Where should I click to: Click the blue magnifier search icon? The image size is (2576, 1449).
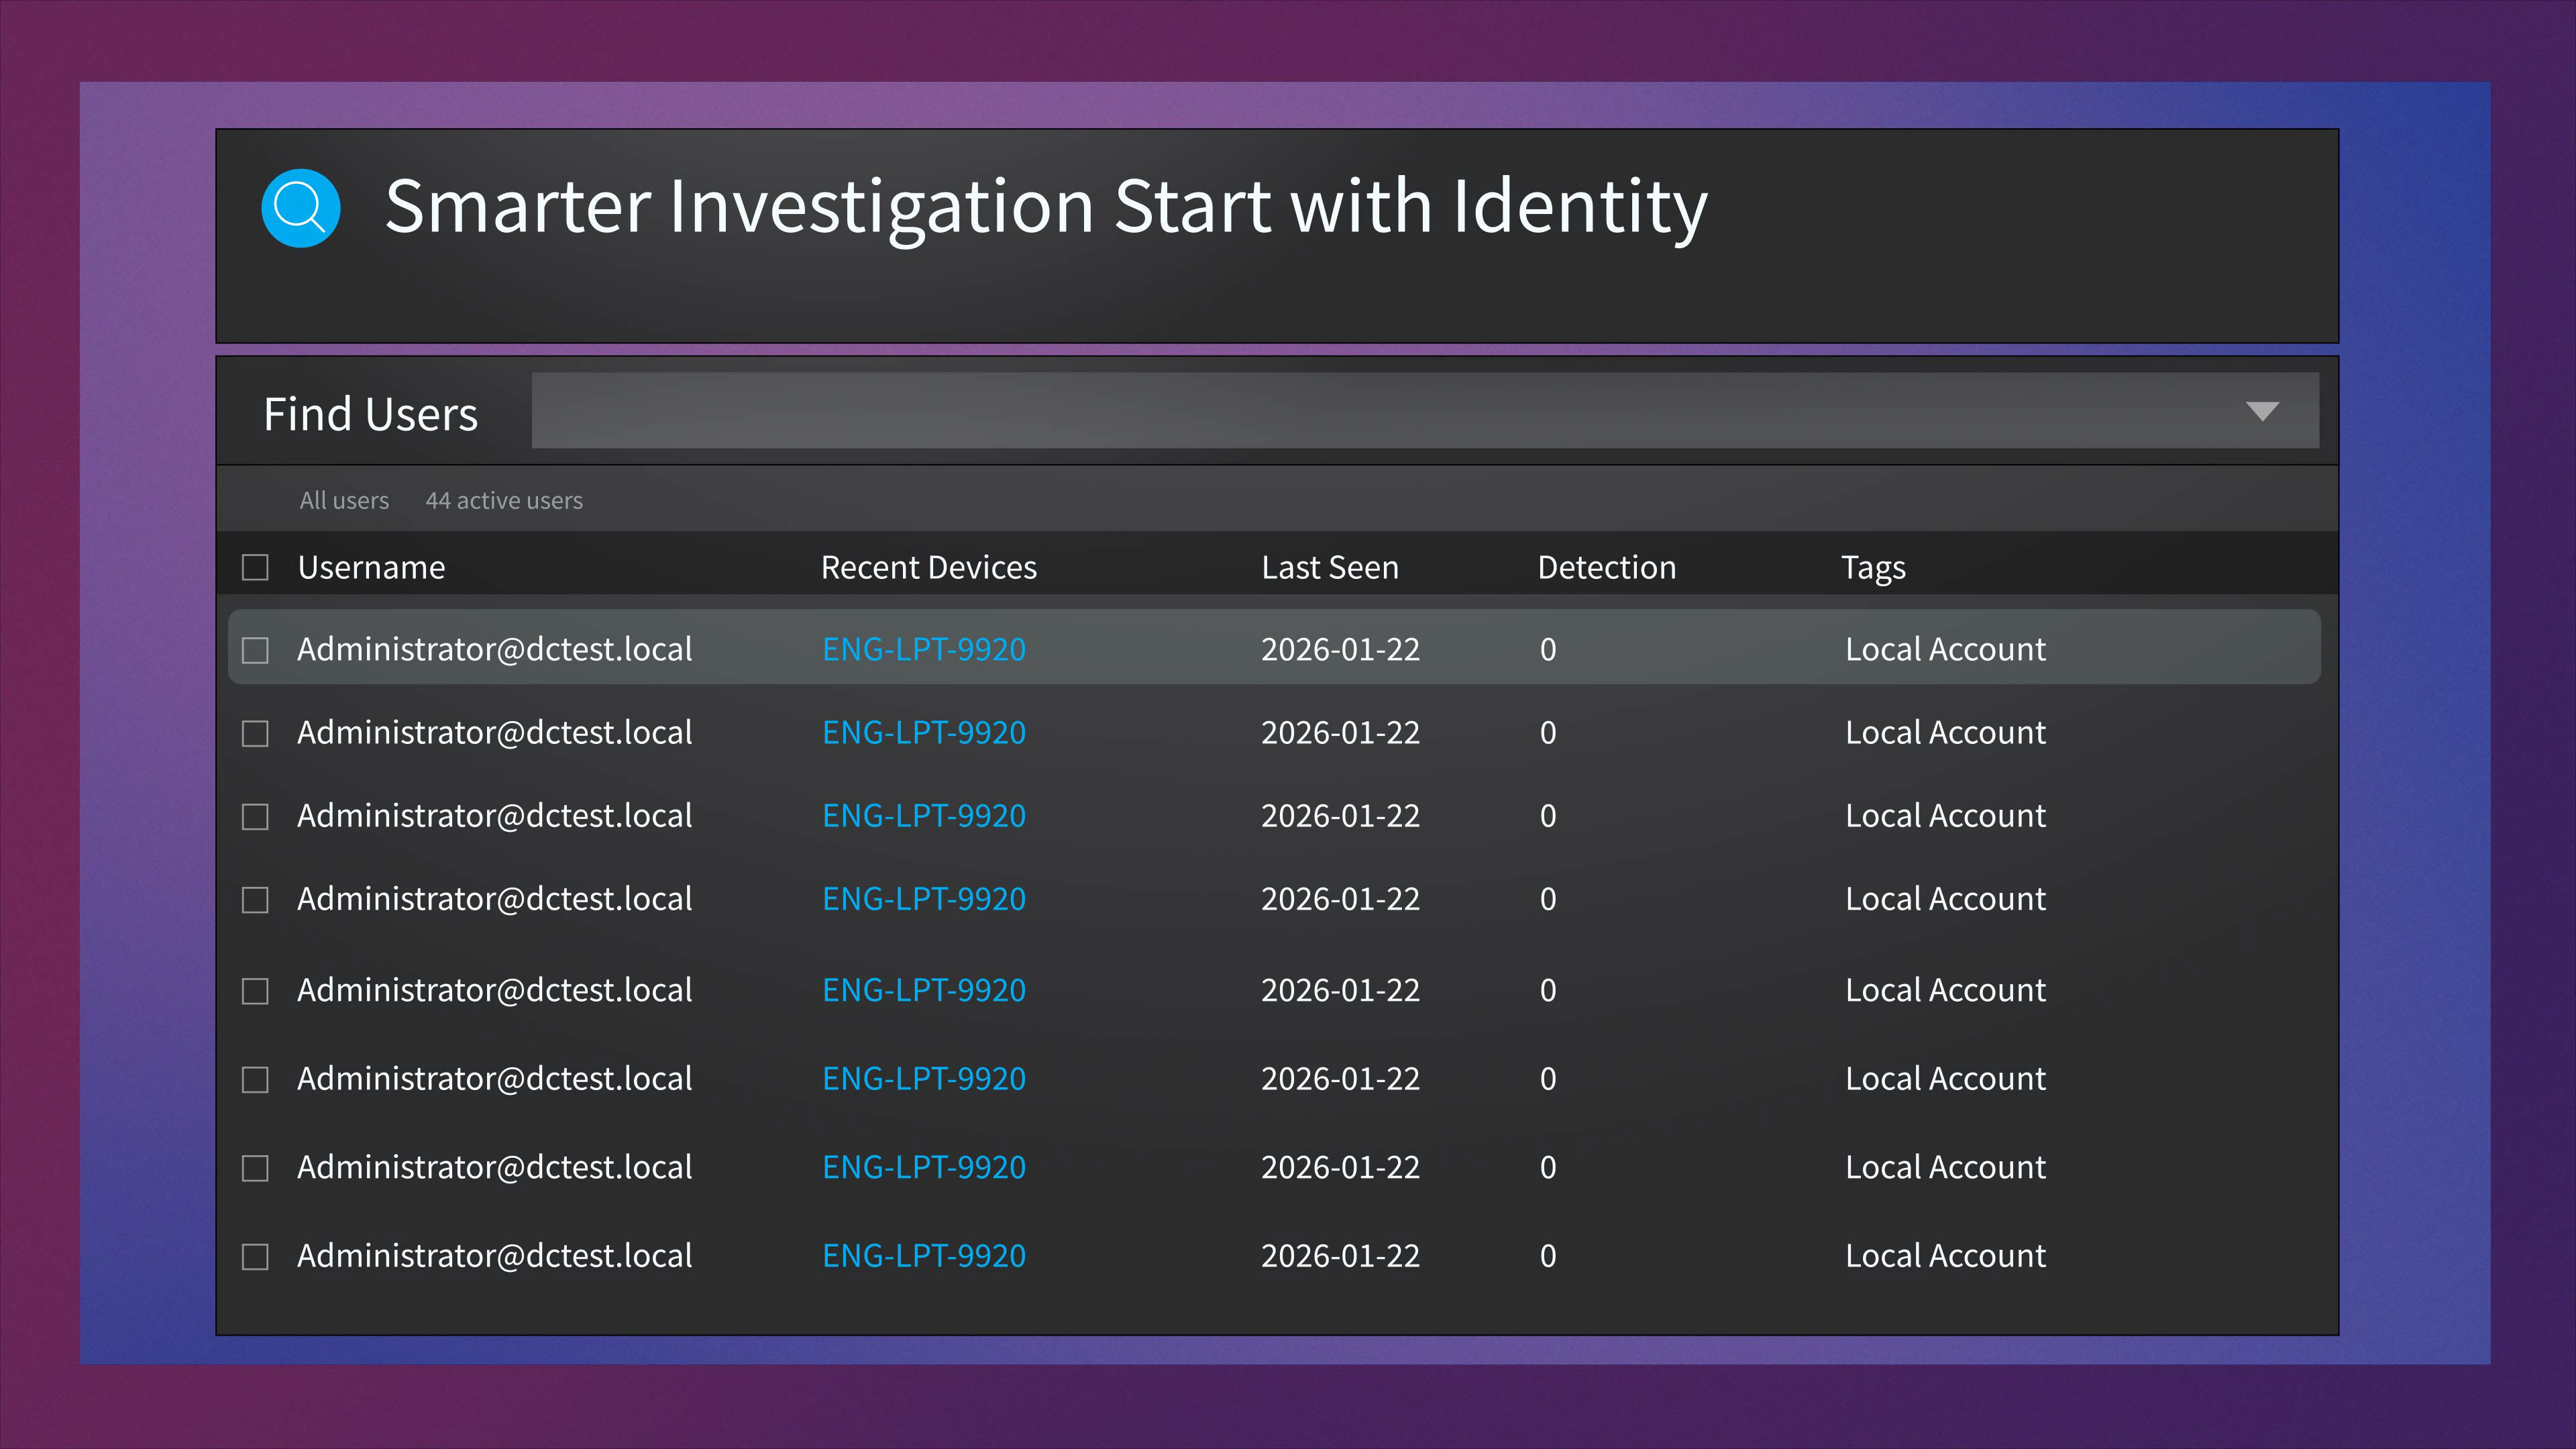(x=300, y=208)
